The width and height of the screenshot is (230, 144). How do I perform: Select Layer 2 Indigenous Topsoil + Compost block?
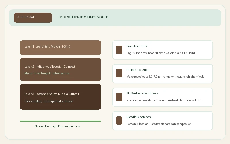pyautogui.click(x=60, y=69)
